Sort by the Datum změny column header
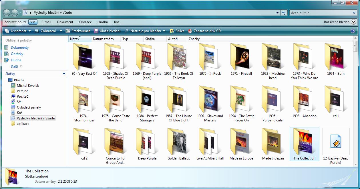Viewport: 360px width, 189px height. tap(106, 39)
